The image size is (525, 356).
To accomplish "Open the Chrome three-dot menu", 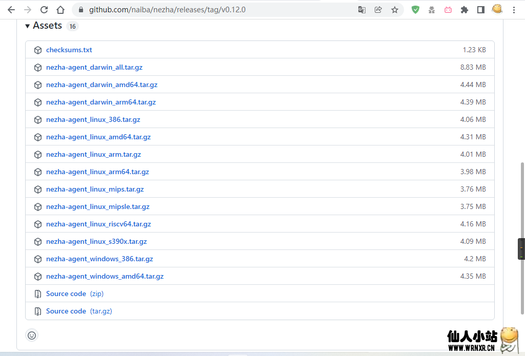I will tap(514, 10).
